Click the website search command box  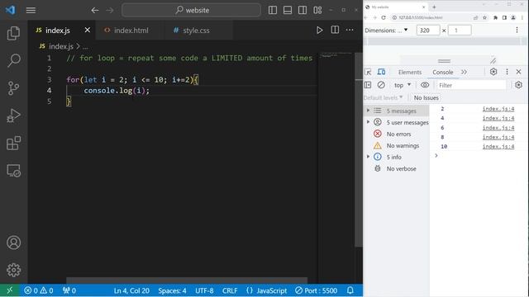tap(191, 10)
